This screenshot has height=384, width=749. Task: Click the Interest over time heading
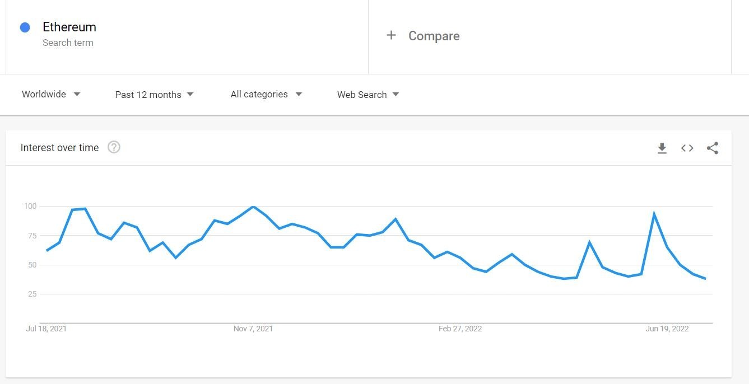point(59,148)
